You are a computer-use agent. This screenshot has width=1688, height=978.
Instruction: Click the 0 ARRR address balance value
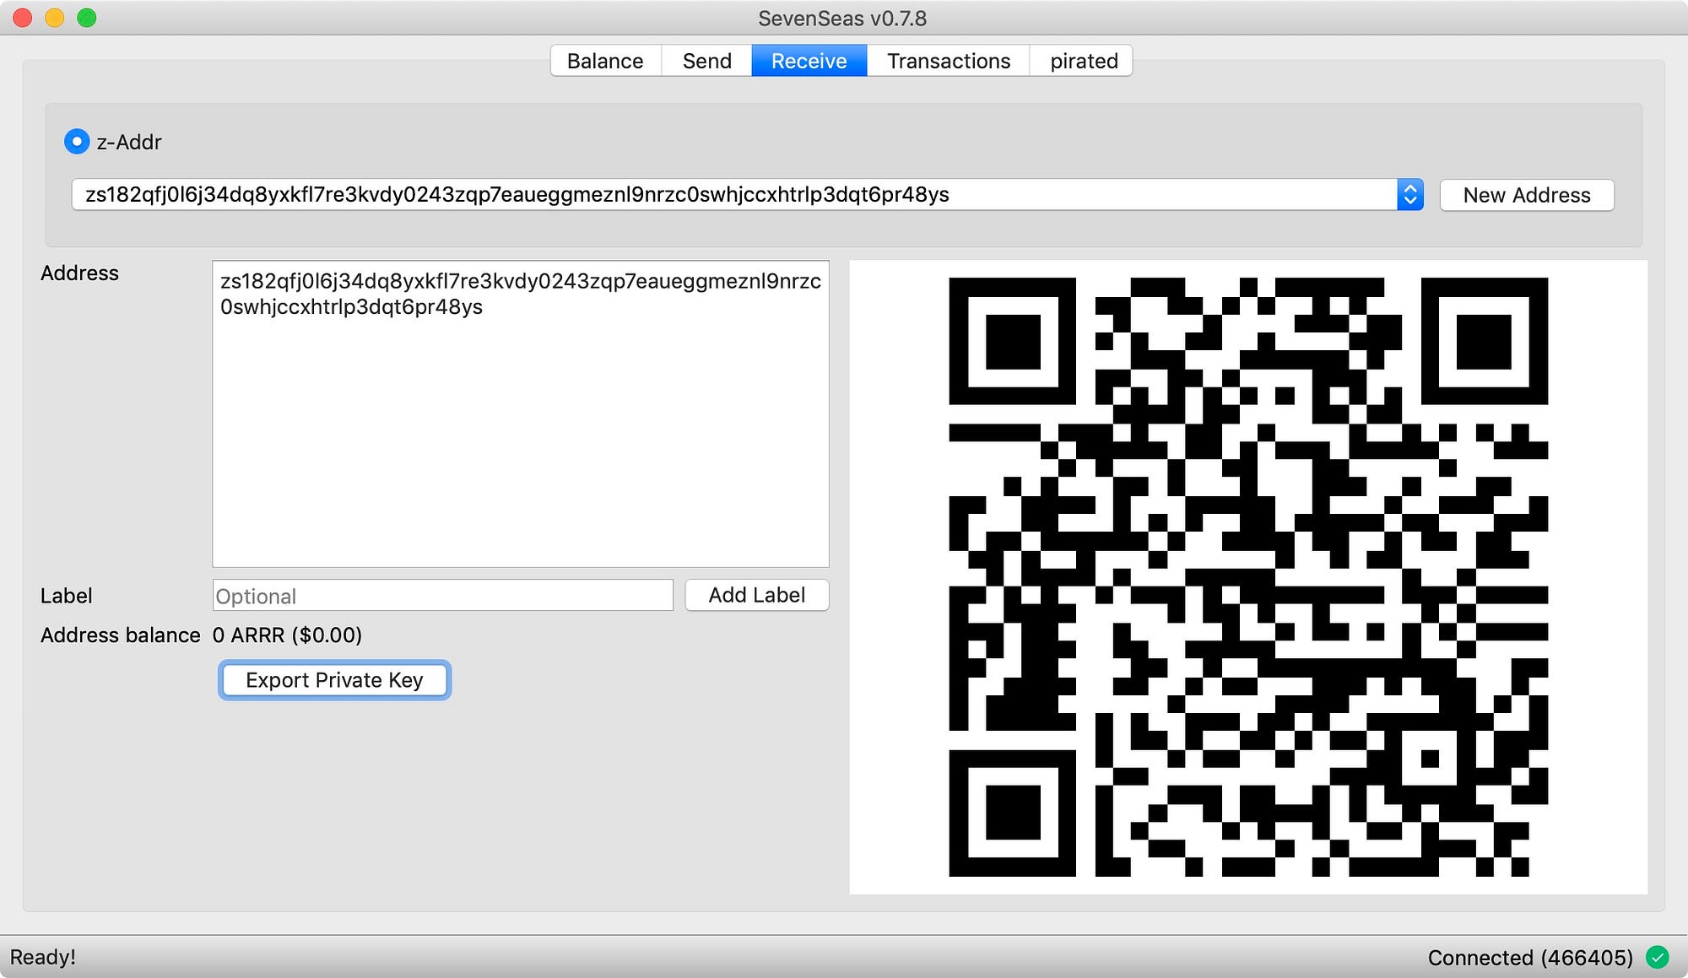pos(285,635)
